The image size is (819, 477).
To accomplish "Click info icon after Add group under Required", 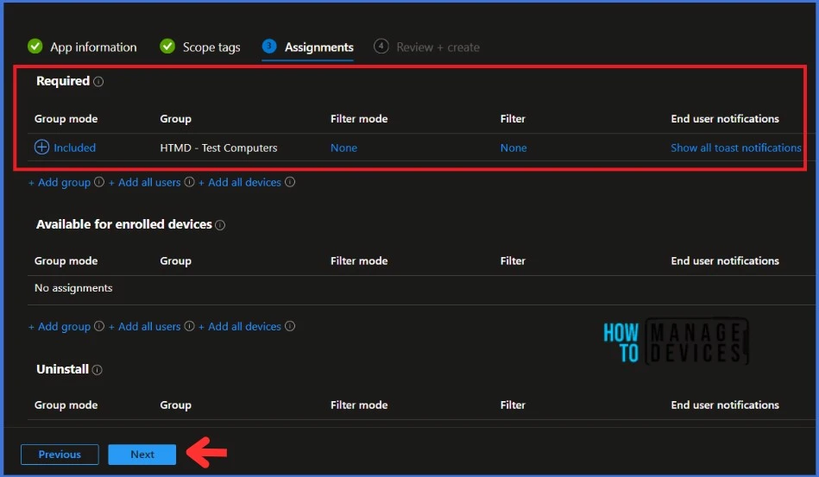I will [99, 183].
